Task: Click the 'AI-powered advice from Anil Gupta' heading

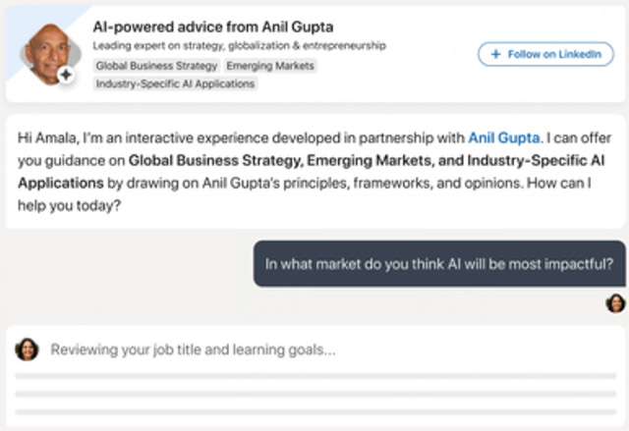Action: coord(212,27)
